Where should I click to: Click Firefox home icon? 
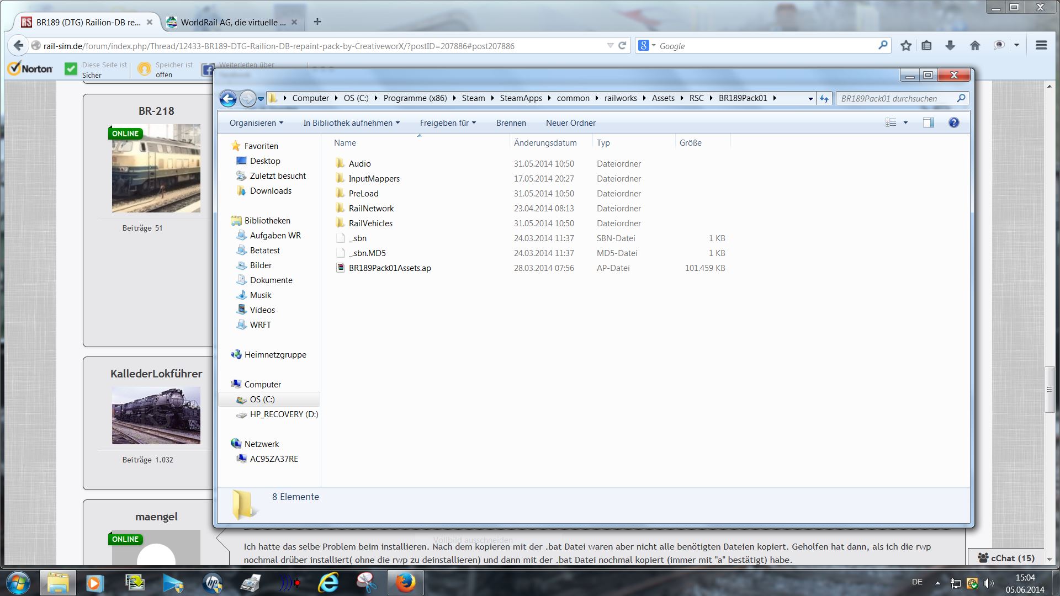click(x=975, y=46)
